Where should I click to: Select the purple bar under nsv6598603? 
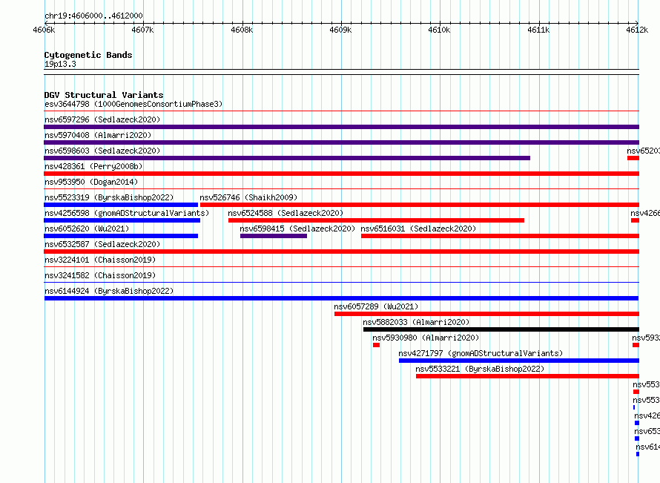click(x=287, y=158)
